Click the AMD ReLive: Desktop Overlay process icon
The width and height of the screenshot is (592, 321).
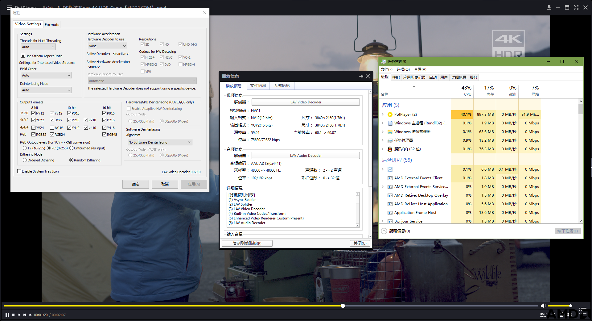pos(390,195)
